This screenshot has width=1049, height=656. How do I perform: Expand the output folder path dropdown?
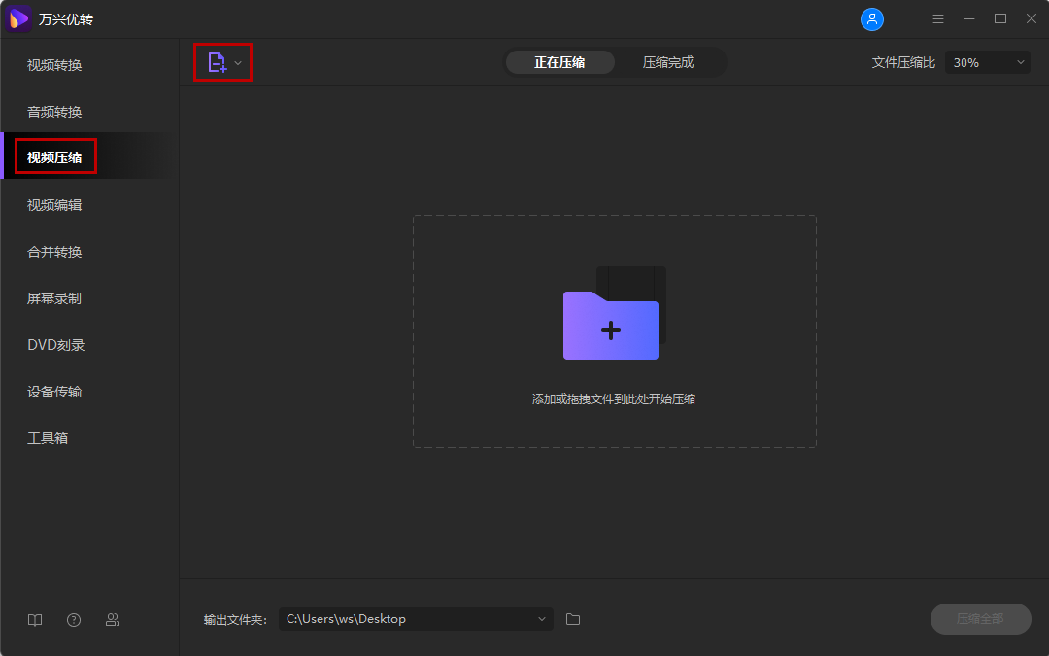(541, 619)
